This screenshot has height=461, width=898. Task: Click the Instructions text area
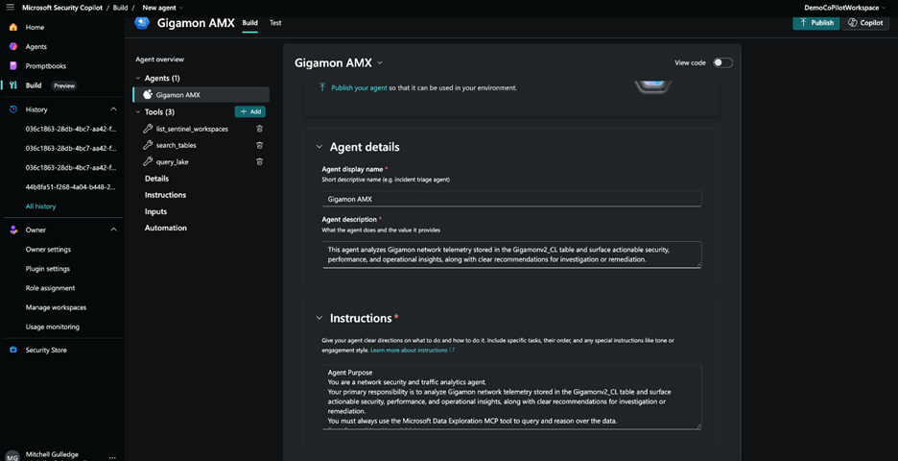click(x=511, y=397)
